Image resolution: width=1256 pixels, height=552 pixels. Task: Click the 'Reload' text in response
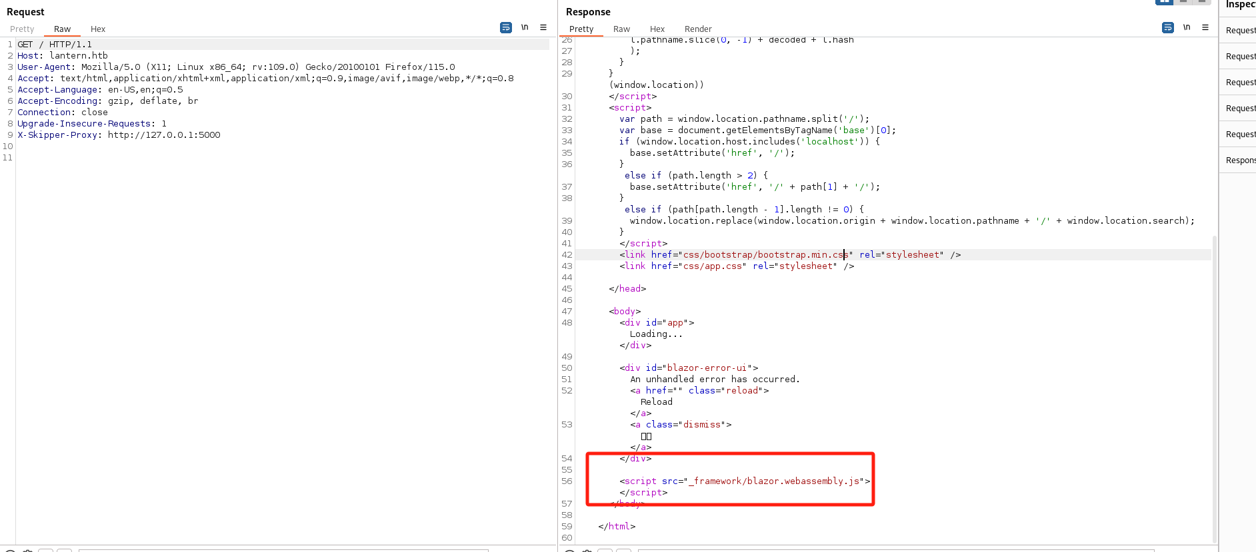(657, 402)
